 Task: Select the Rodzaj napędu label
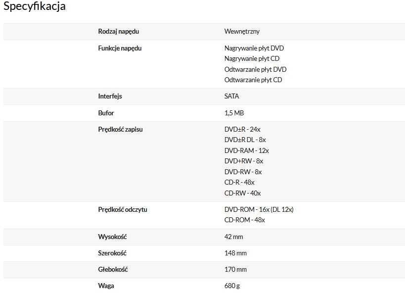(x=119, y=32)
